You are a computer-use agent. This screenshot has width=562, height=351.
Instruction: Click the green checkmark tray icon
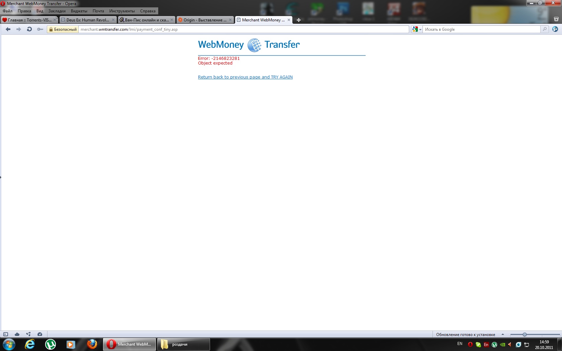pos(478,345)
